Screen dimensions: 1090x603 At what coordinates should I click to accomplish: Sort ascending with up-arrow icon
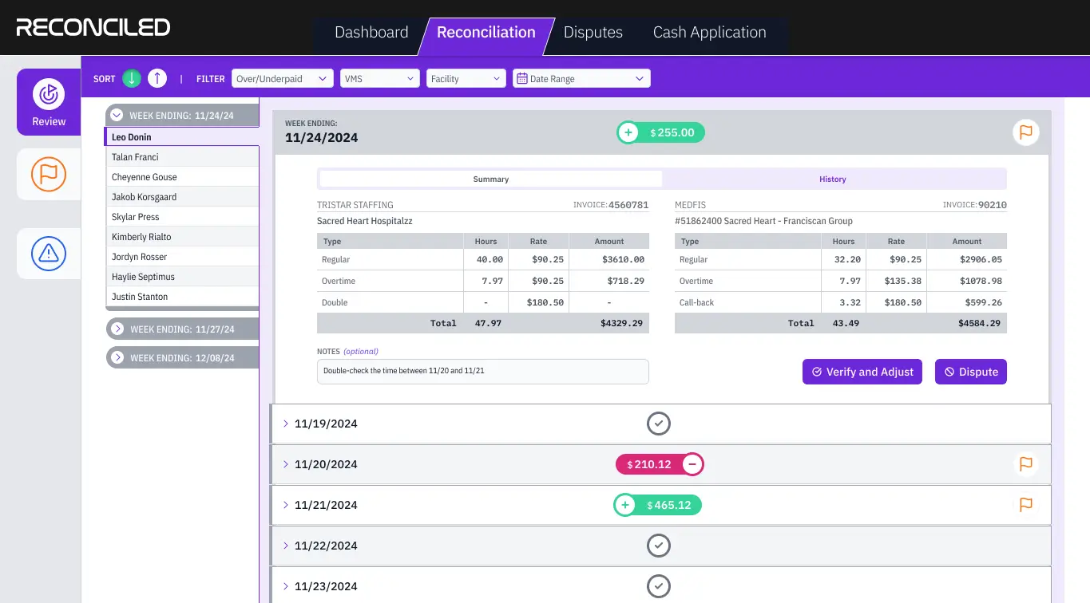[157, 78]
